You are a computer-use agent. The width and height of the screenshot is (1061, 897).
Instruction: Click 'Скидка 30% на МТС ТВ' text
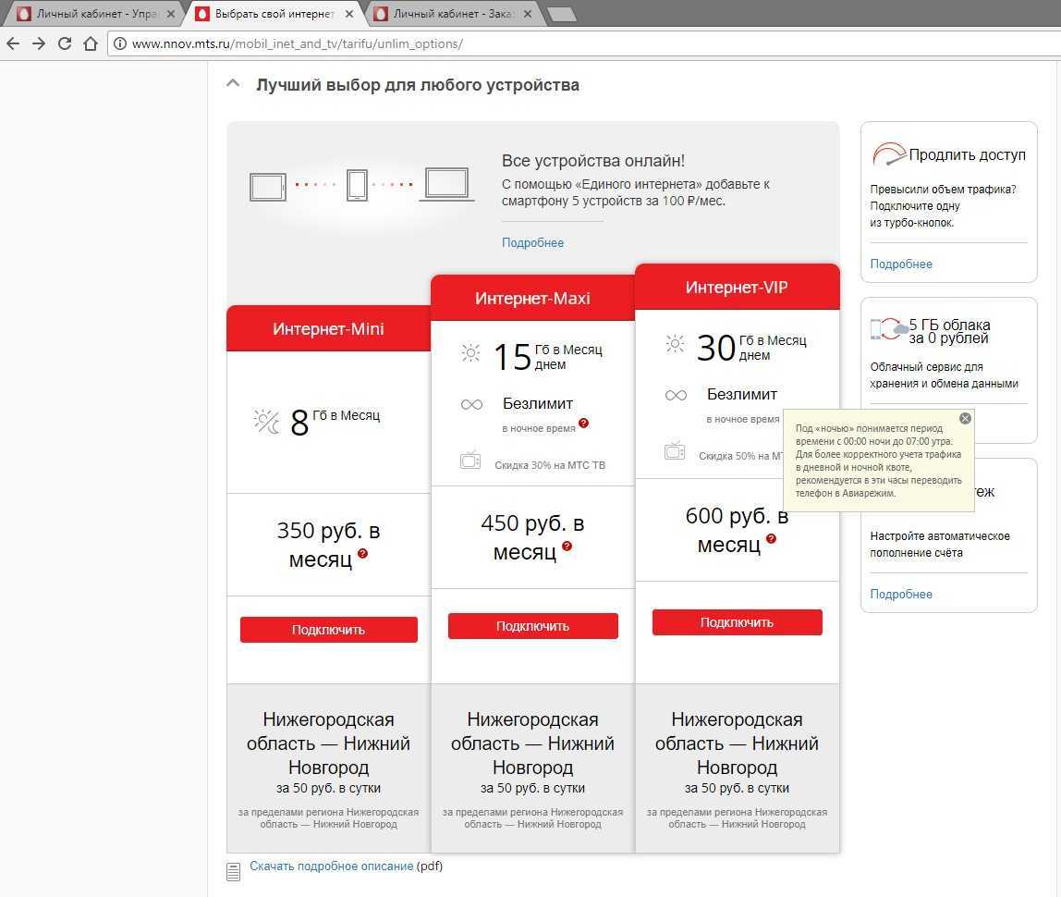tap(550, 465)
